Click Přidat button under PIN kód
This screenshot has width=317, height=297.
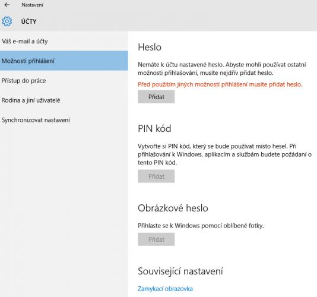pyautogui.click(x=156, y=176)
